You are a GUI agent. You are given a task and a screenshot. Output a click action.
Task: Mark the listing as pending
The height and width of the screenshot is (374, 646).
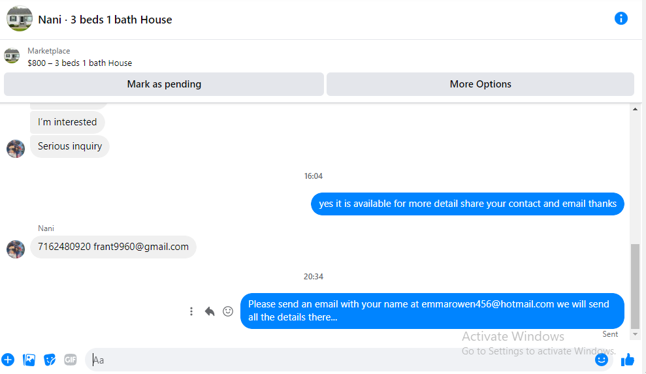pos(164,84)
